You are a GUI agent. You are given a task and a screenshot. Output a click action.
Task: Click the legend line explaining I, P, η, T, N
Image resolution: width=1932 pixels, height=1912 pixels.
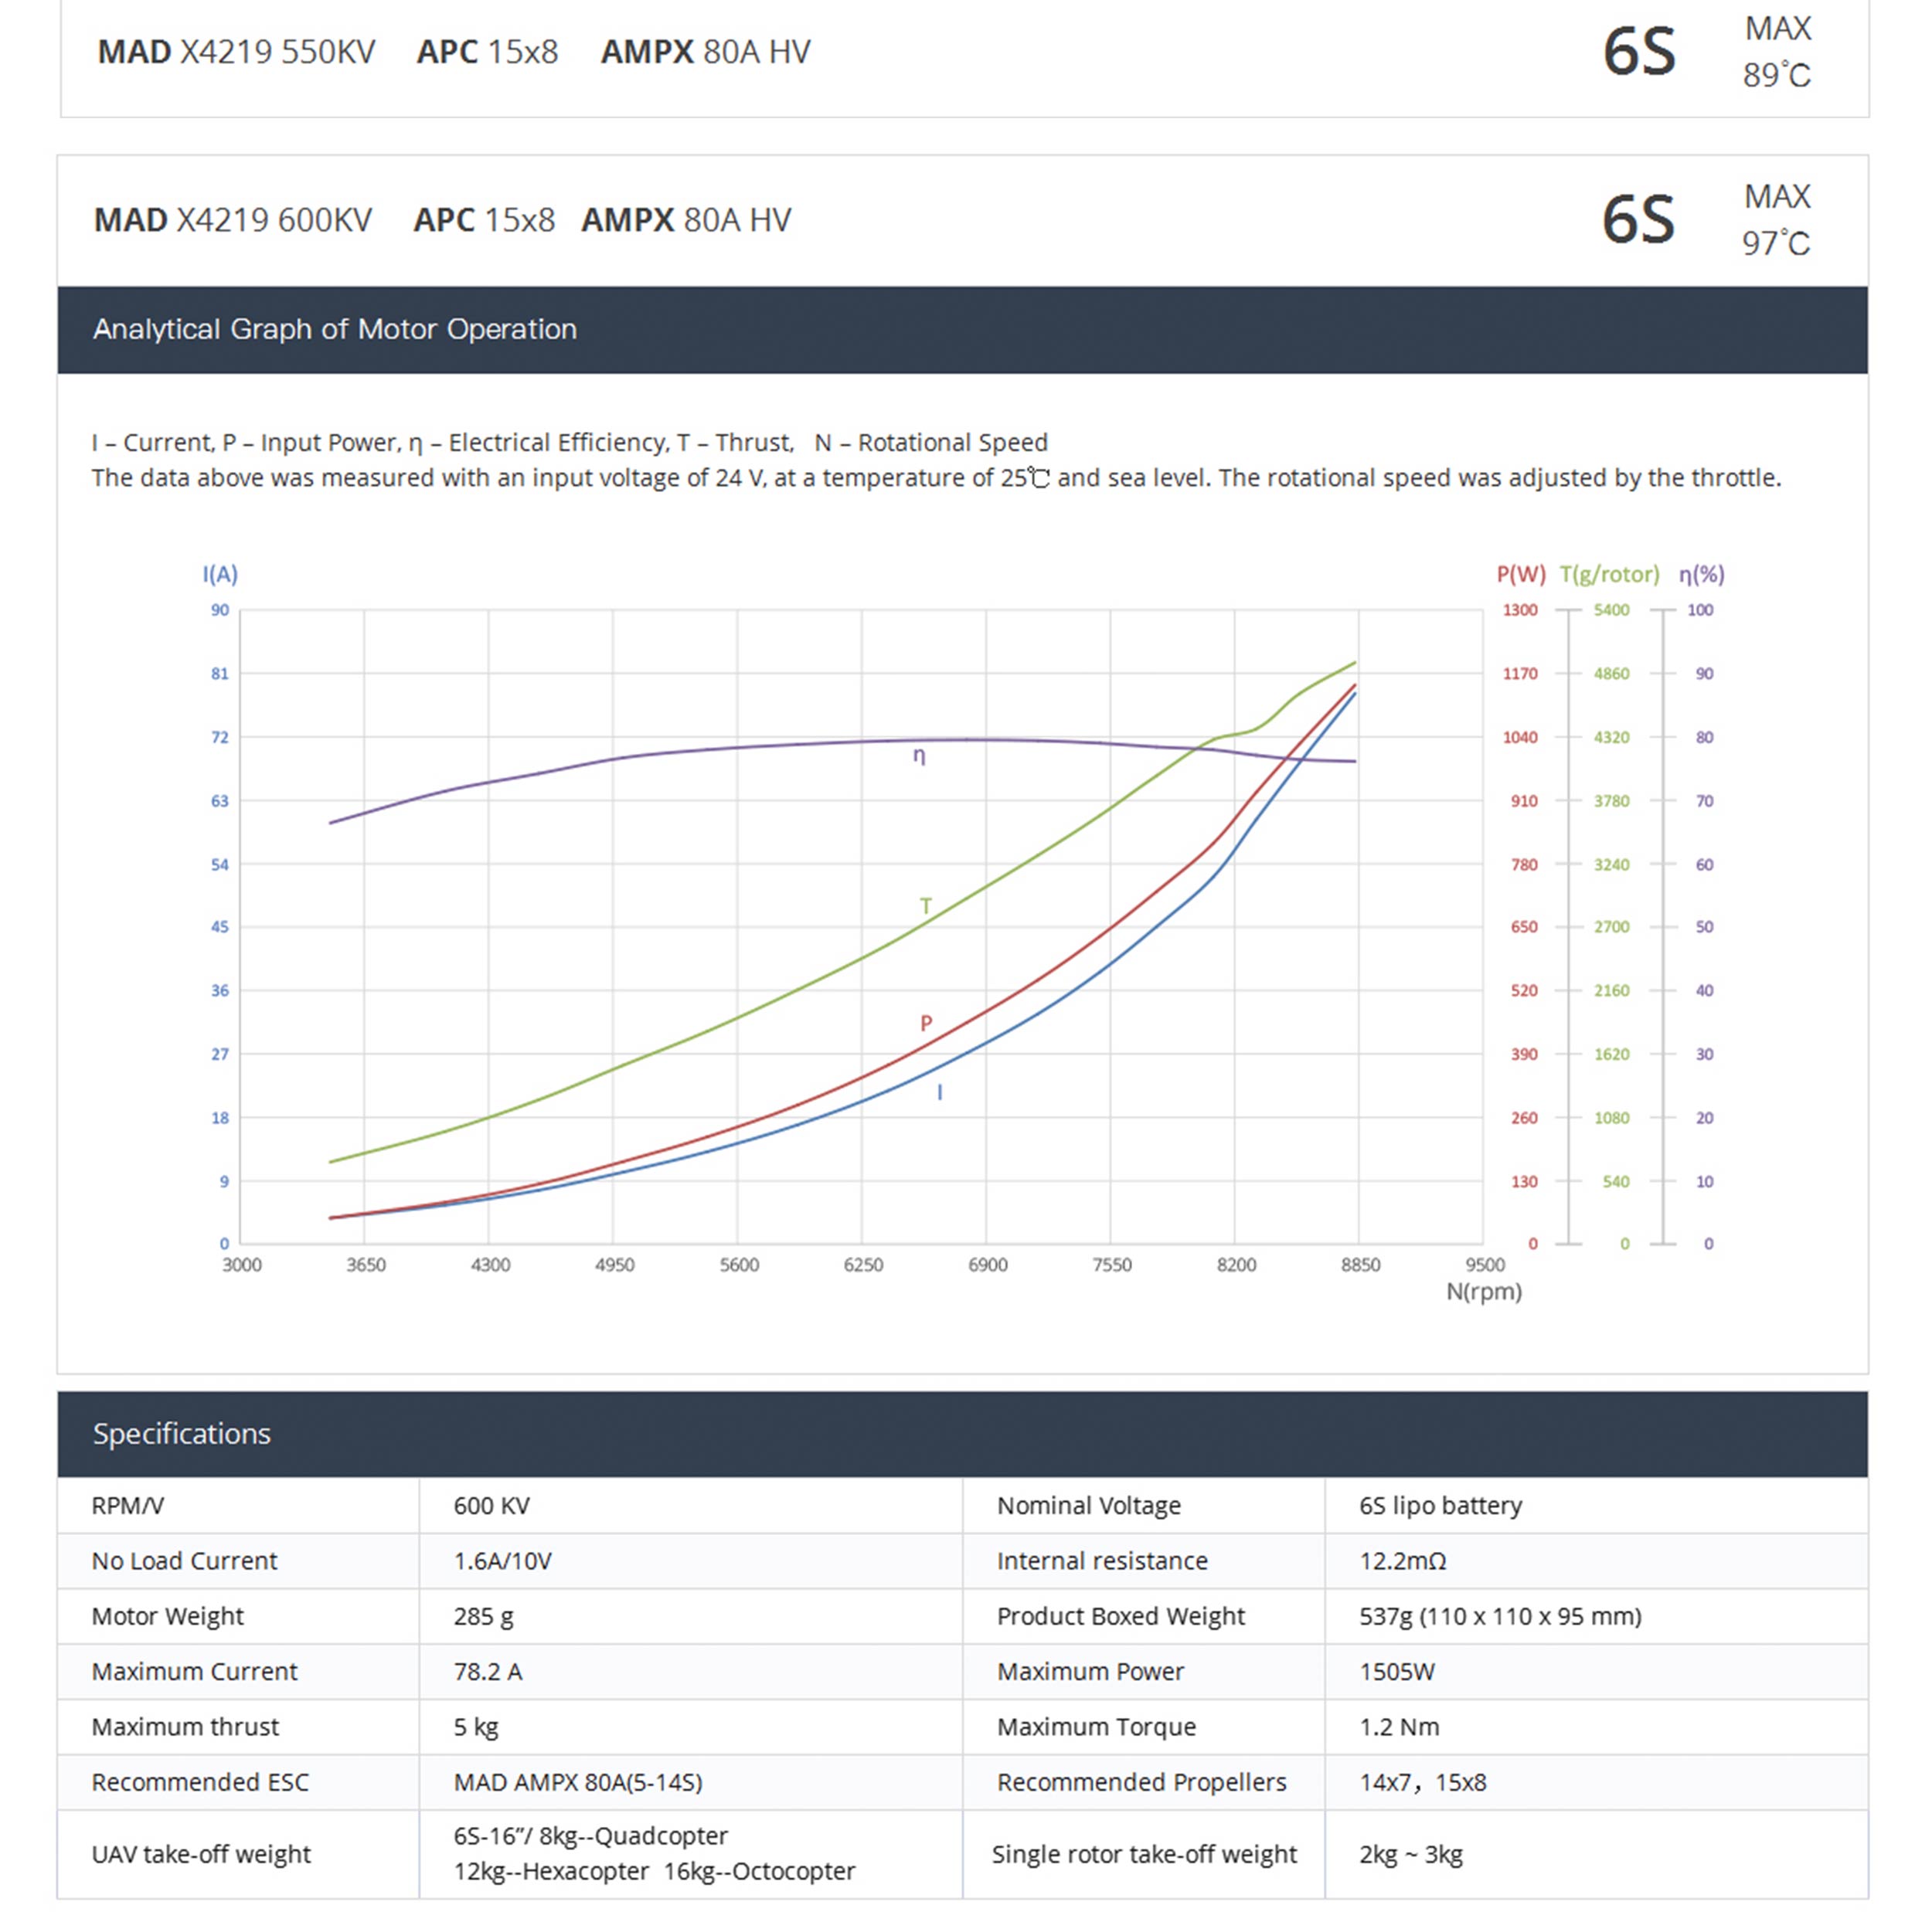click(x=569, y=443)
